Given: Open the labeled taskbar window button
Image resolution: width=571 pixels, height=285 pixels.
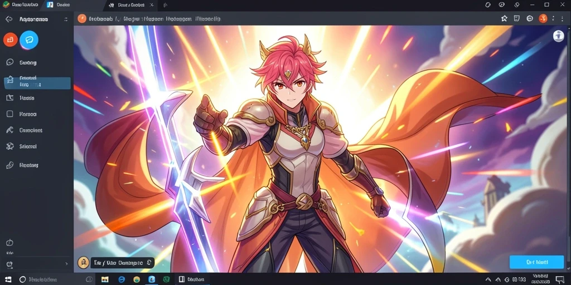Looking at the screenshot, I should click(192, 279).
